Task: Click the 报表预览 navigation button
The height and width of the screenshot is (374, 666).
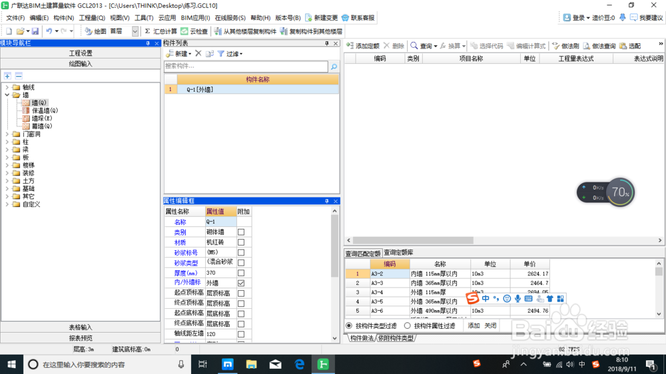Action: coord(81,338)
